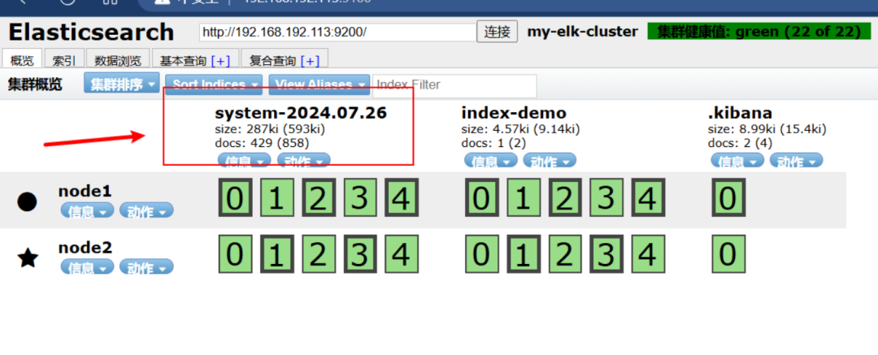
Task: Expand the View Aliases dropdown
Action: (319, 84)
